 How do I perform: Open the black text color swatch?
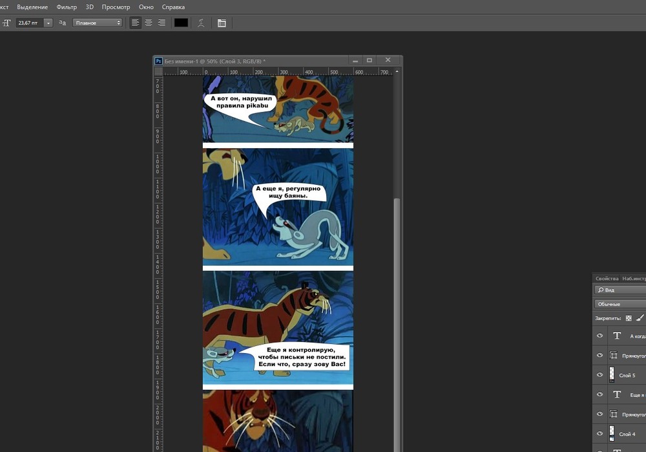pos(182,23)
